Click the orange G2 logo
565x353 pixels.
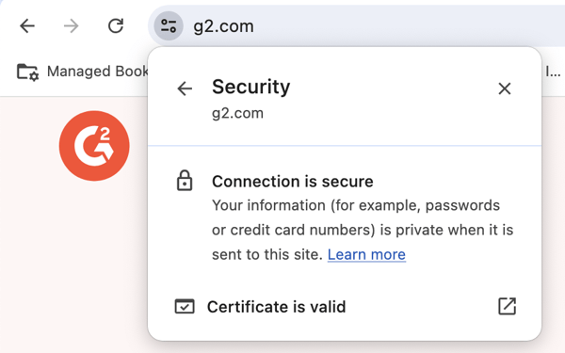(x=94, y=146)
